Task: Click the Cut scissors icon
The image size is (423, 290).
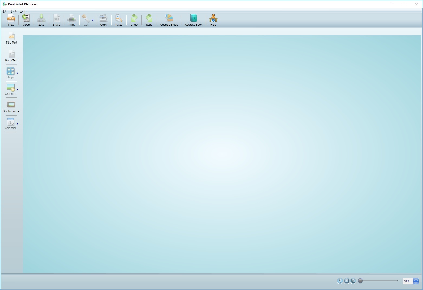Action: (86, 20)
